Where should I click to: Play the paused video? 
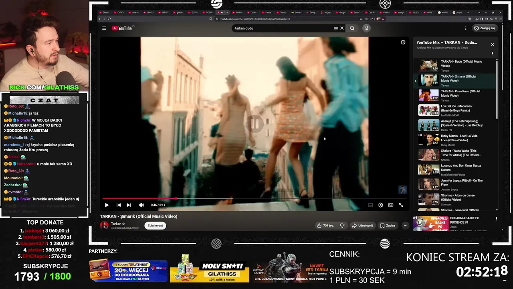click(107, 205)
